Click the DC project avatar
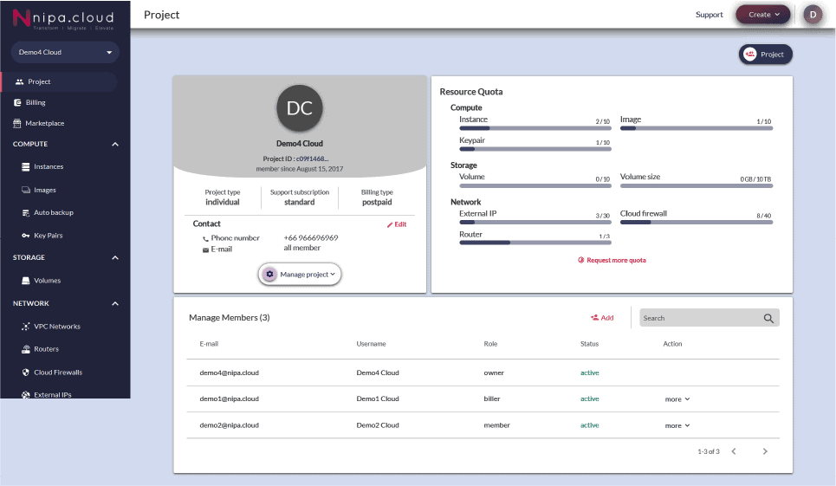The height and width of the screenshot is (486, 836). click(300, 108)
